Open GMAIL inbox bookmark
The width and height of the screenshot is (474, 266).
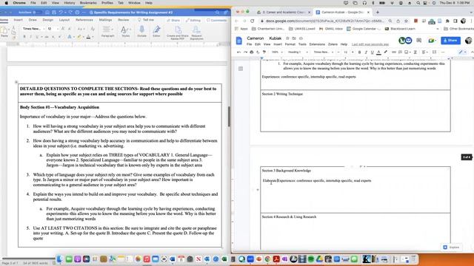click(331, 29)
